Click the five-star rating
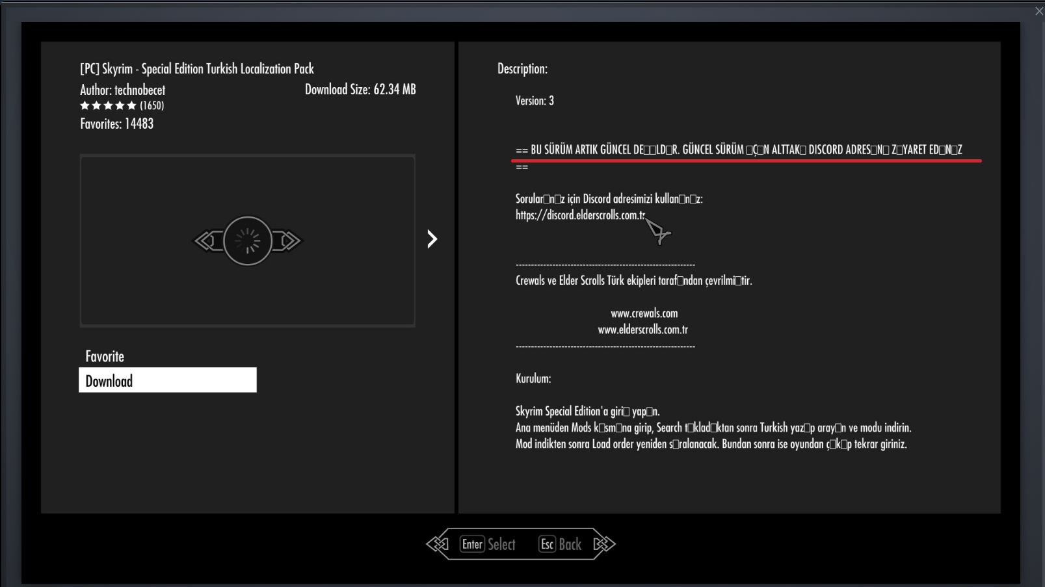 (x=108, y=105)
